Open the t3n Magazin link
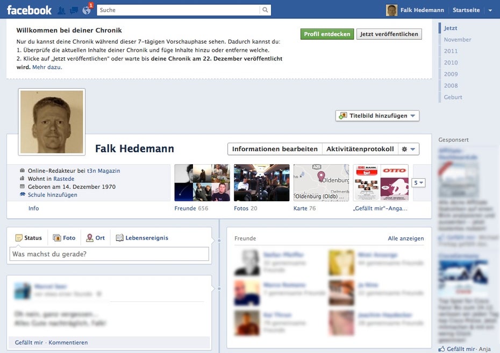 click(x=104, y=171)
